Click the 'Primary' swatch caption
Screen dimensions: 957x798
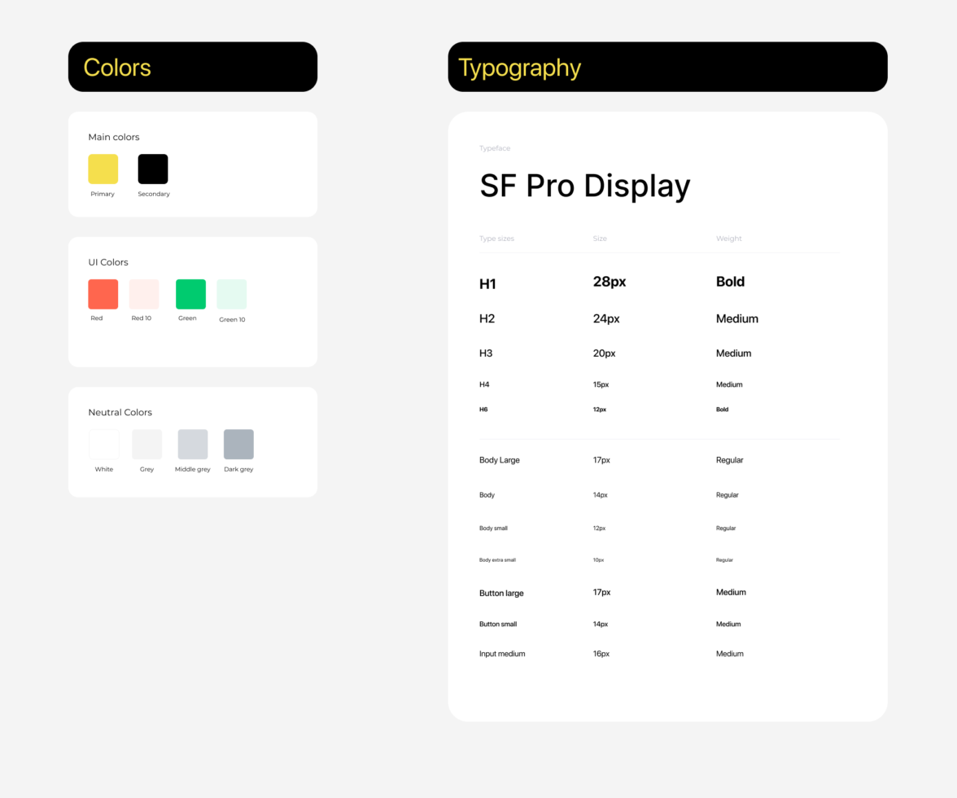[103, 194]
